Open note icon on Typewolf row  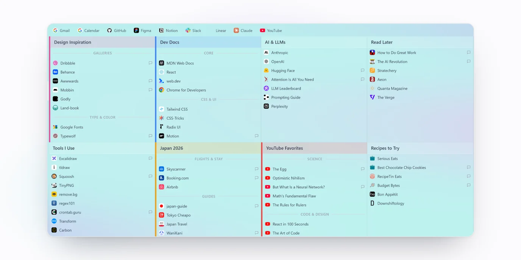(x=150, y=136)
